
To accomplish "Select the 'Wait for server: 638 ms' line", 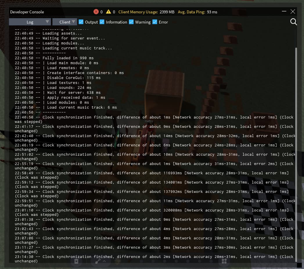I will pos(57,92).
